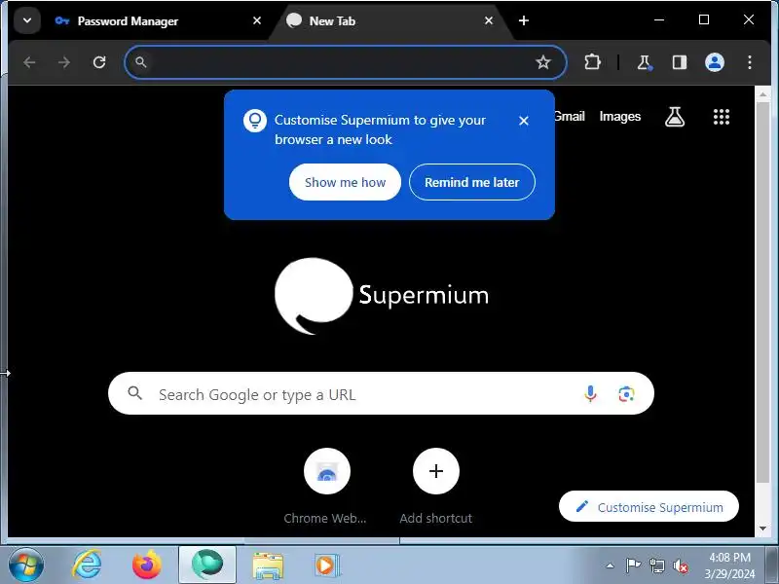Search by image with the lens icon

coord(626,394)
